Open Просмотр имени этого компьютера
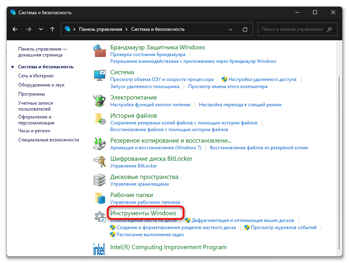Screen dimensions: 349x263 pos(228,86)
